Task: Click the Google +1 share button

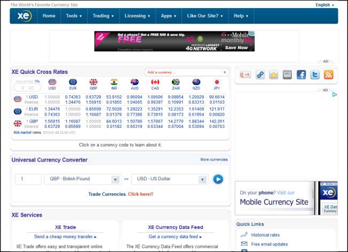Action: click(x=246, y=75)
